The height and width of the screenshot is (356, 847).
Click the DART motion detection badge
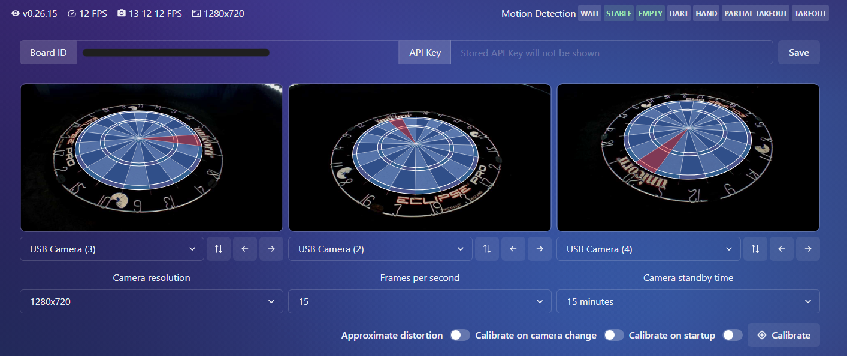click(679, 13)
